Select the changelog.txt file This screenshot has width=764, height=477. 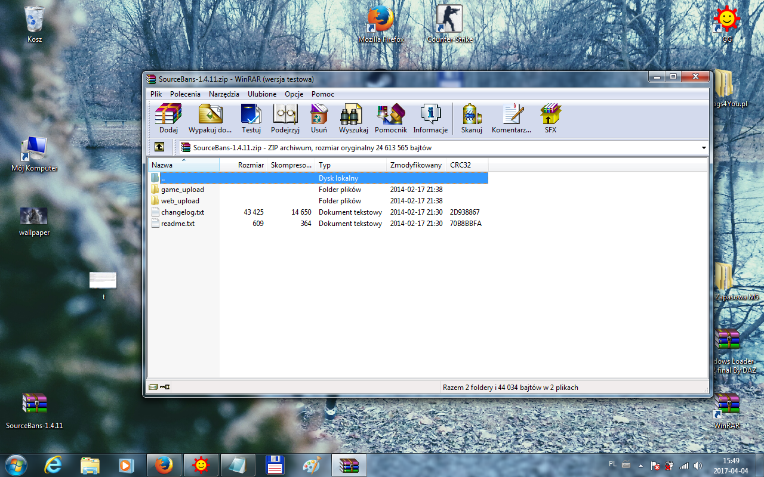click(182, 212)
